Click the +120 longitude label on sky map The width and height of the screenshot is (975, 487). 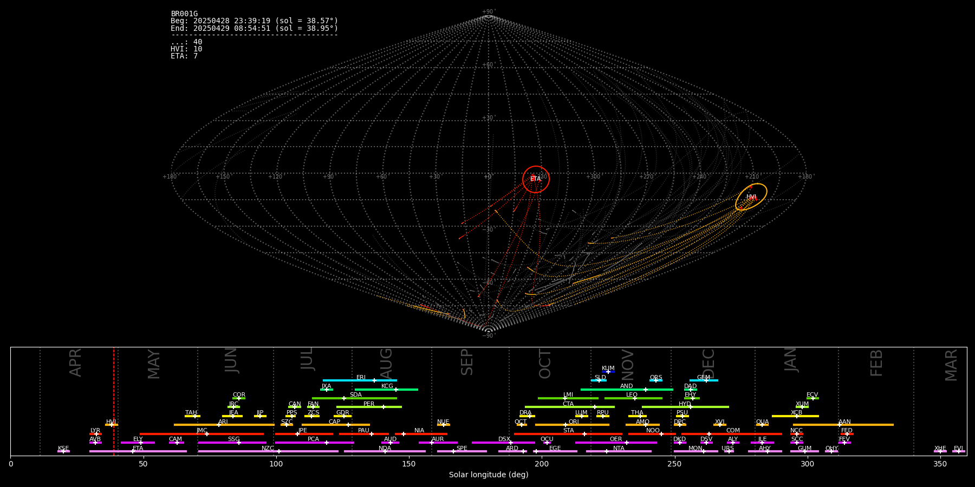click(x=275, y=177)
